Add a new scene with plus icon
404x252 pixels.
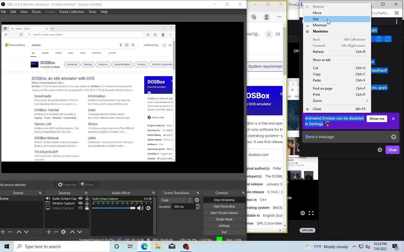(x=3, y=232)
